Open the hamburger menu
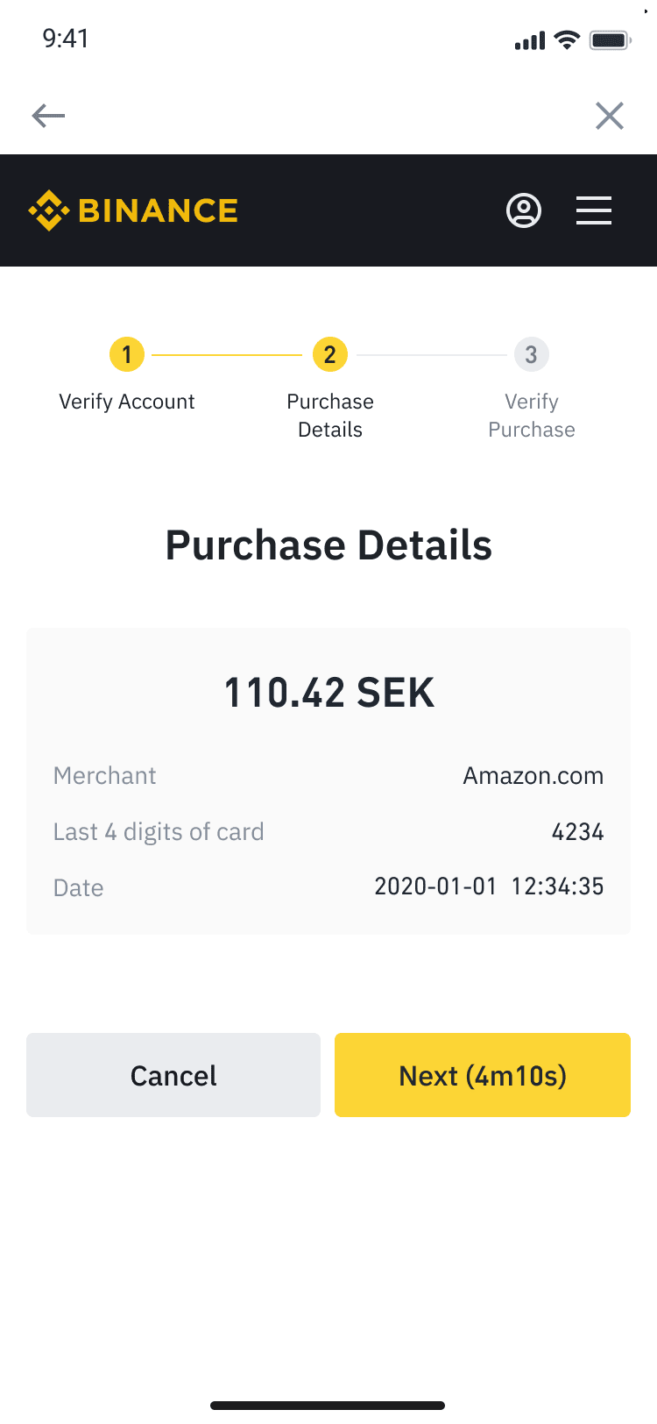 point(594,210)
